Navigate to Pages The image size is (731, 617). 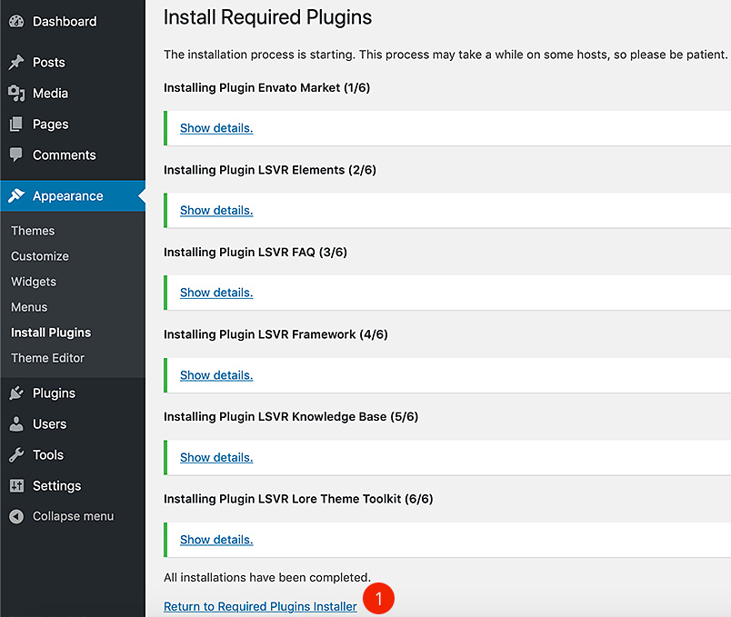point(73,124)
